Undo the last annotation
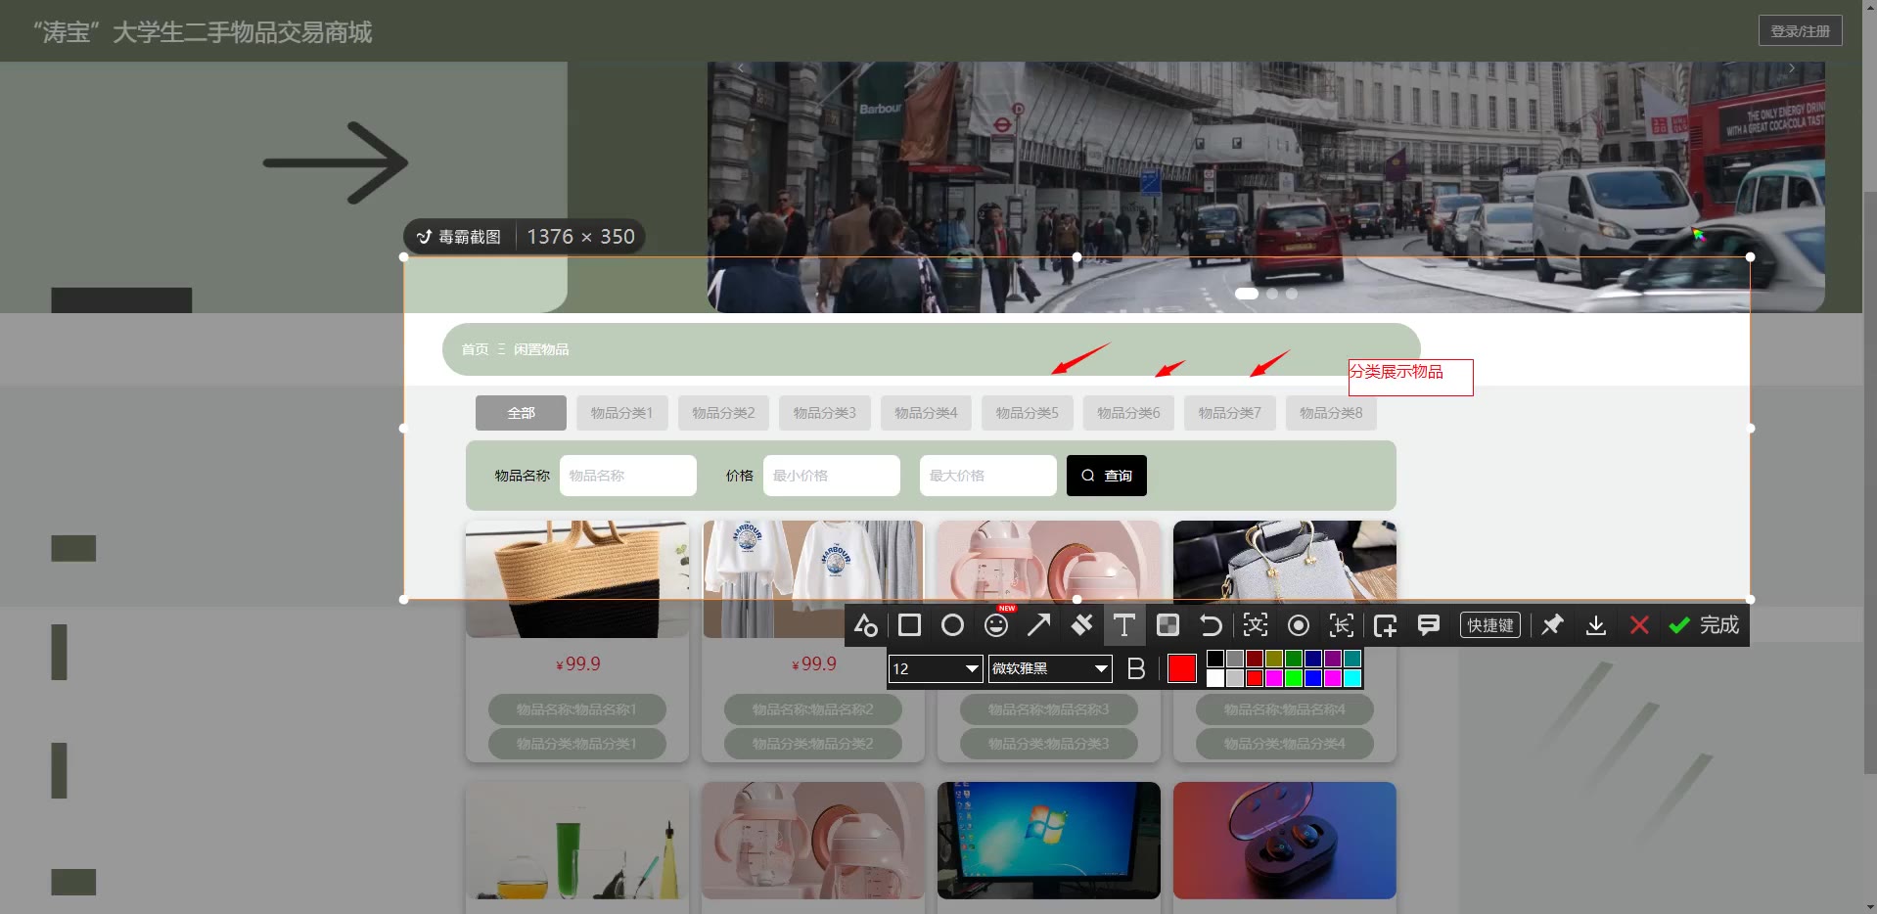 1211,625
